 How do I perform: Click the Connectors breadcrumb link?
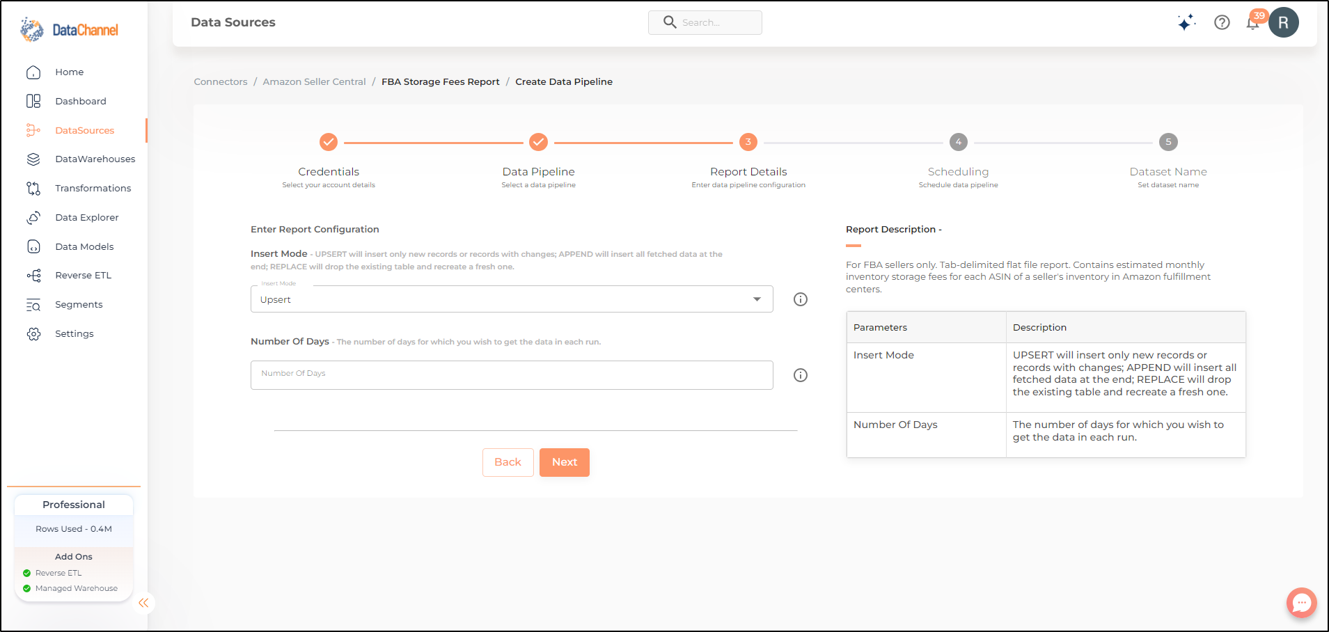221,82
